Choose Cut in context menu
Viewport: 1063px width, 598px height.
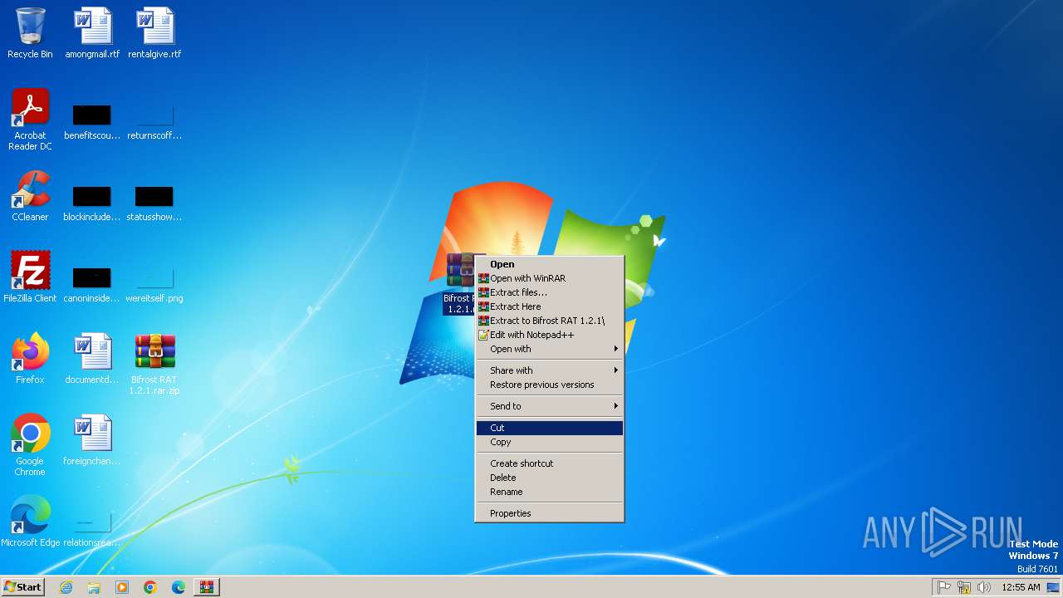(x=549, y=428)
